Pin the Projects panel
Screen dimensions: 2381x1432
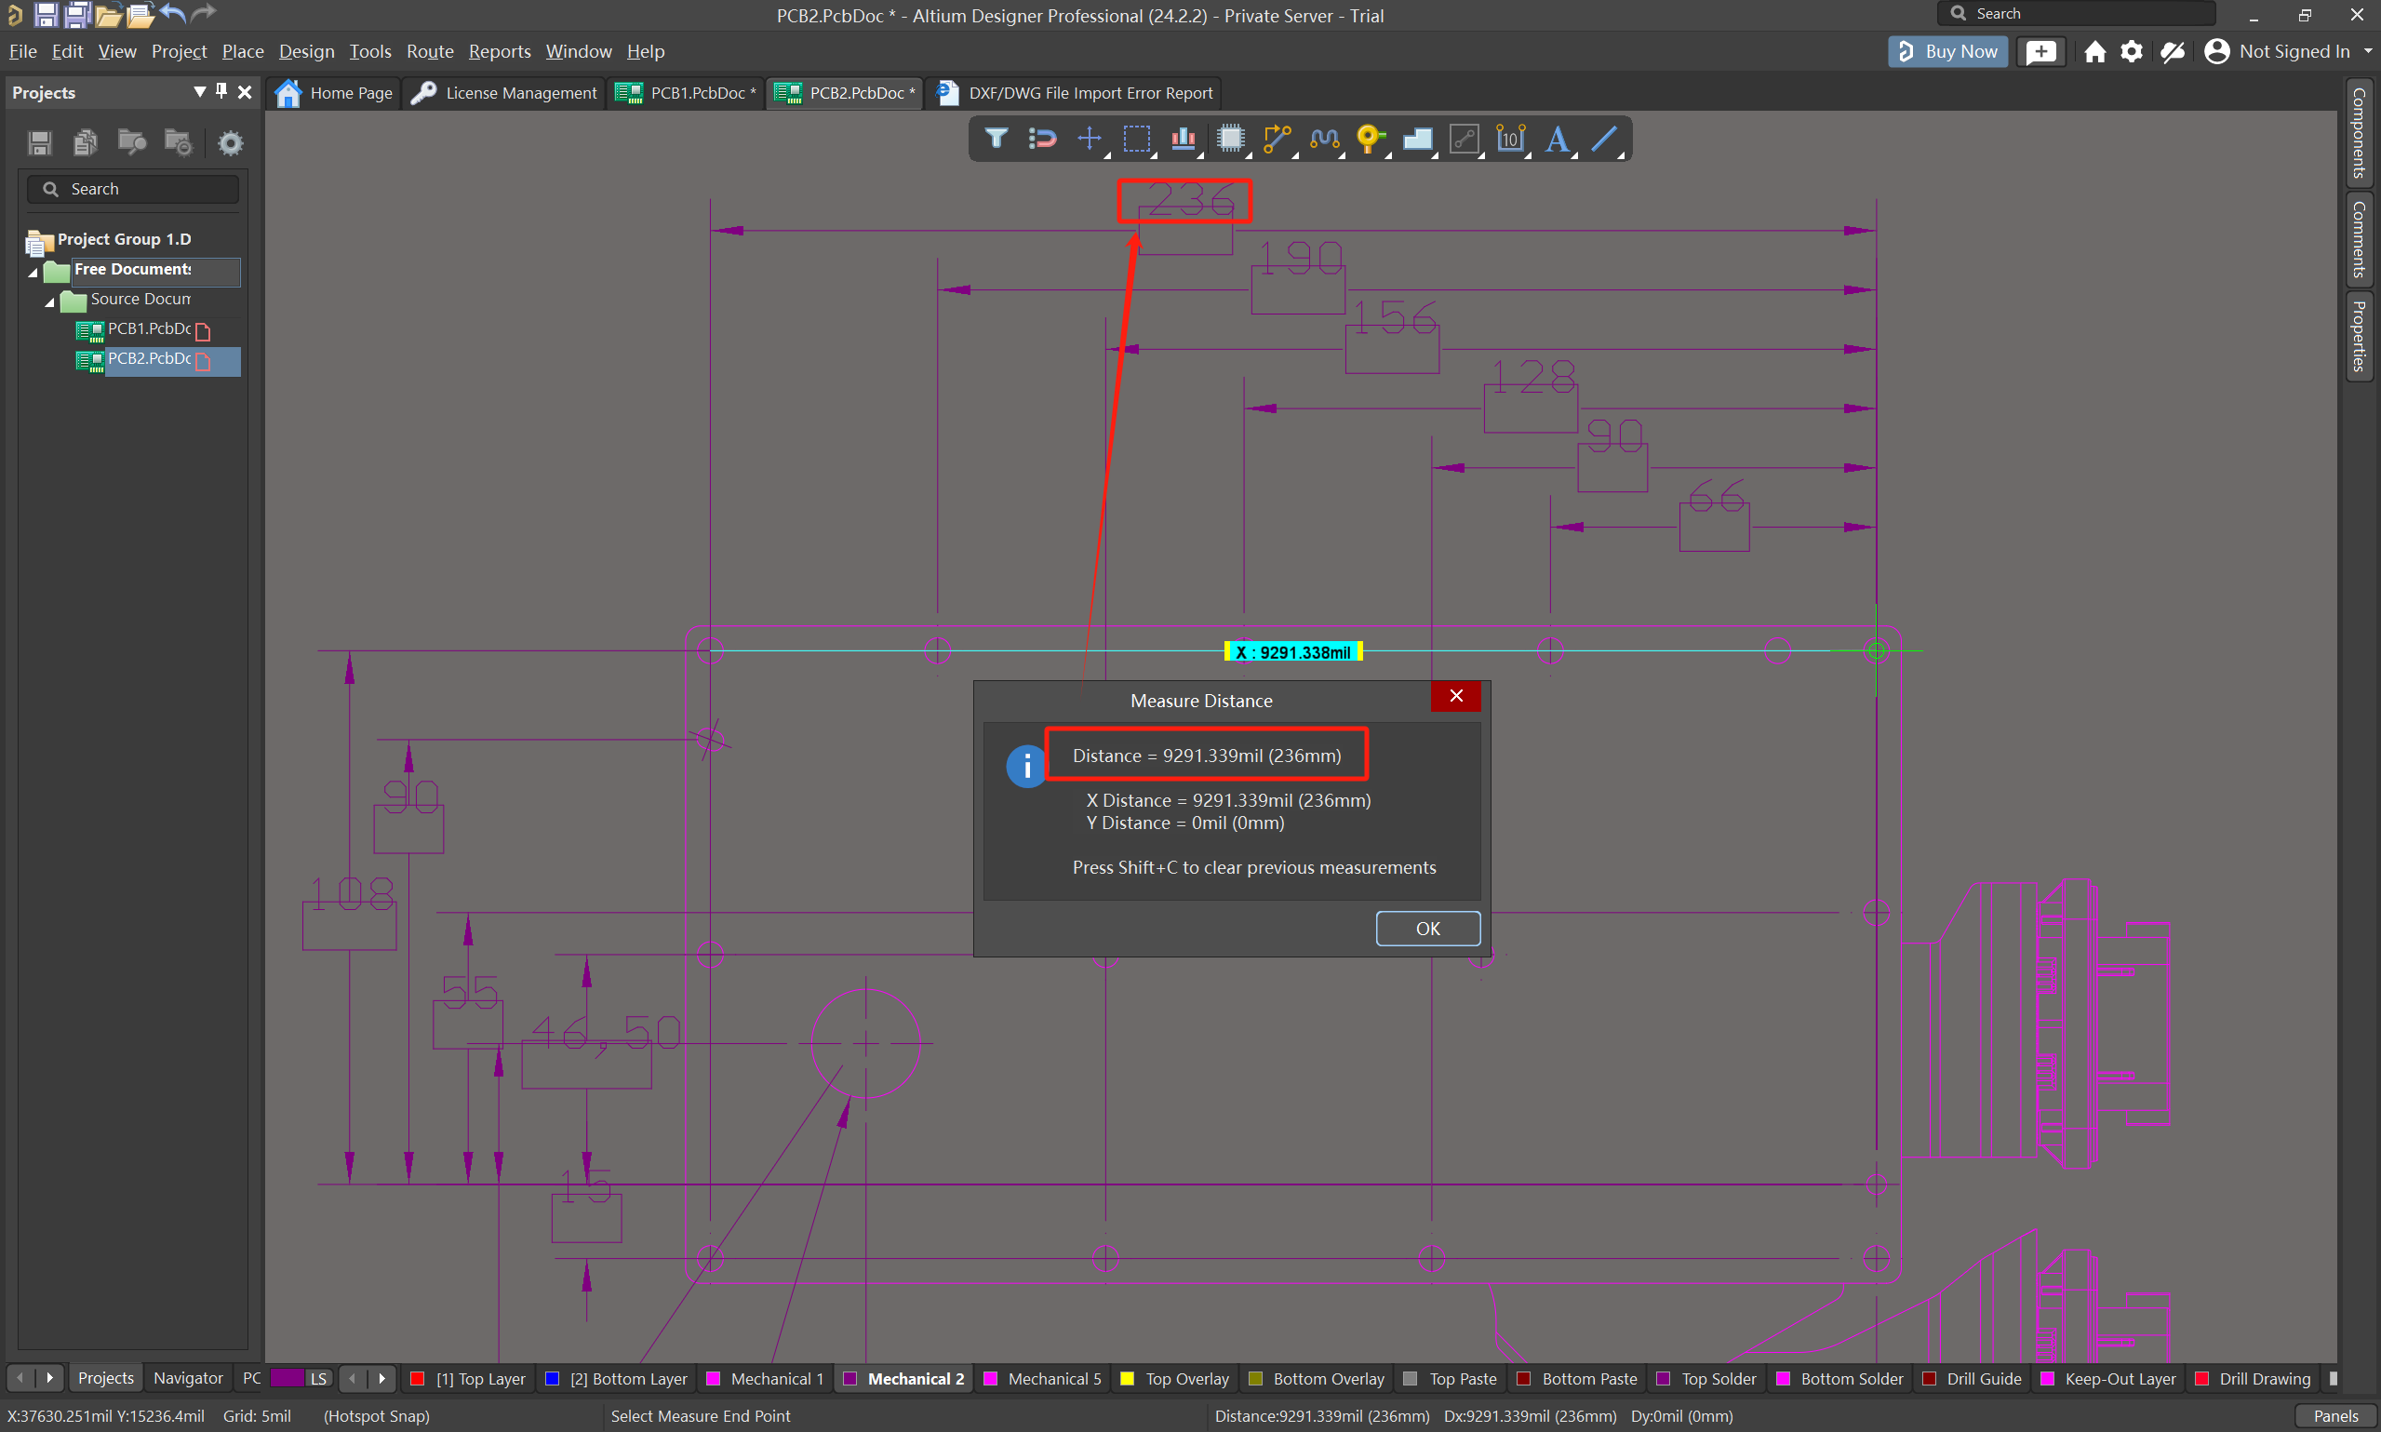(221, 92)
